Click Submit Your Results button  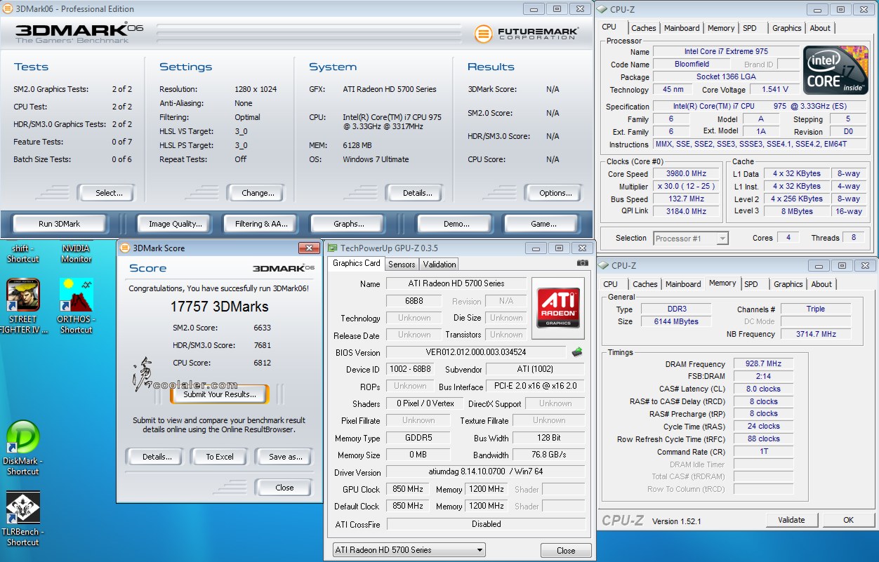tap(220, 394)
